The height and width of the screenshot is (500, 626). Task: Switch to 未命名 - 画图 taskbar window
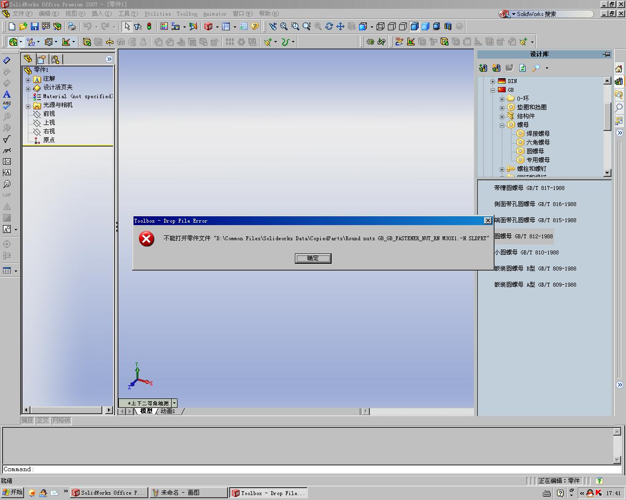tap(189, 493)
